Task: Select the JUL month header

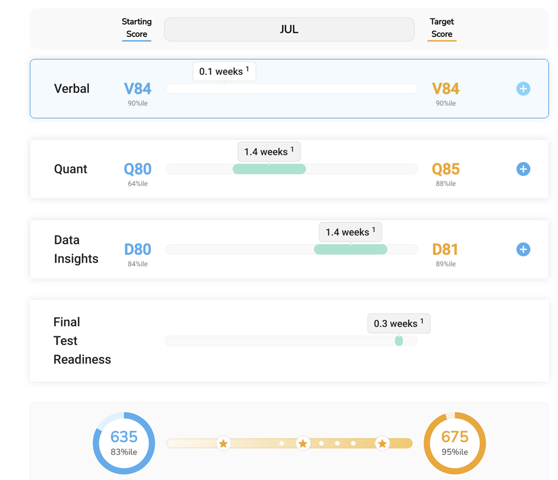Action: [289, 30]
